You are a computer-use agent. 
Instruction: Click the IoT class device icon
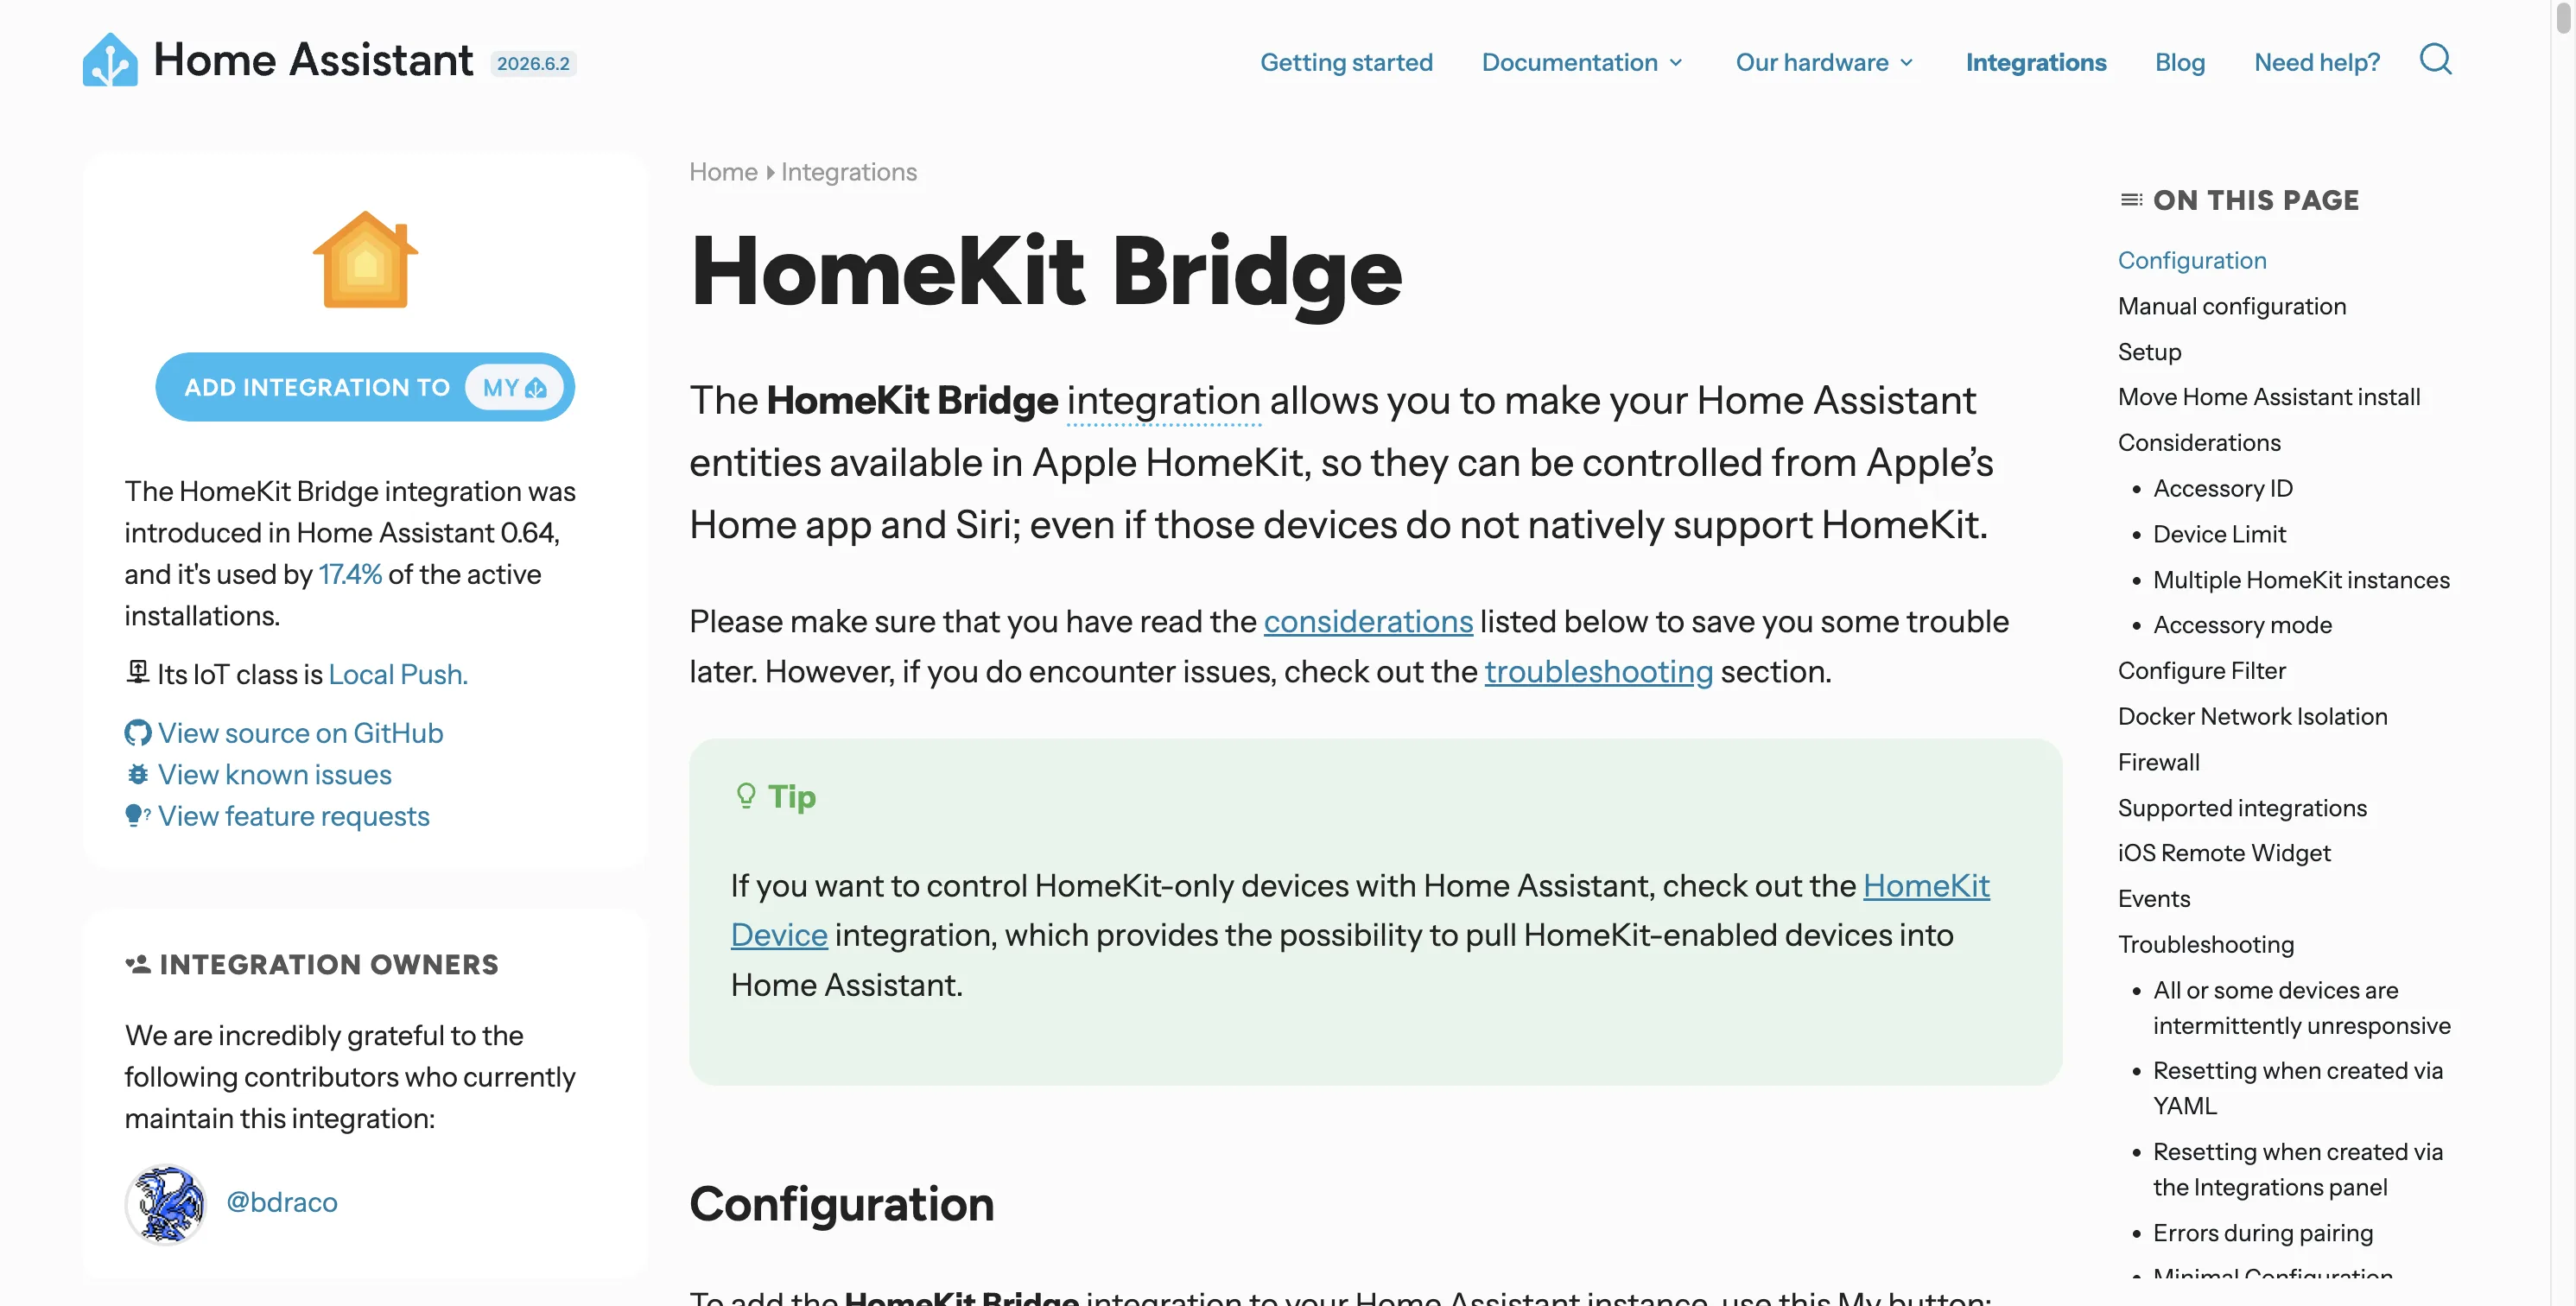pos(138,672)
